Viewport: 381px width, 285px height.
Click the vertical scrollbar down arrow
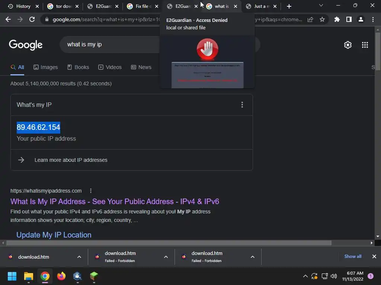pos(378,236)
